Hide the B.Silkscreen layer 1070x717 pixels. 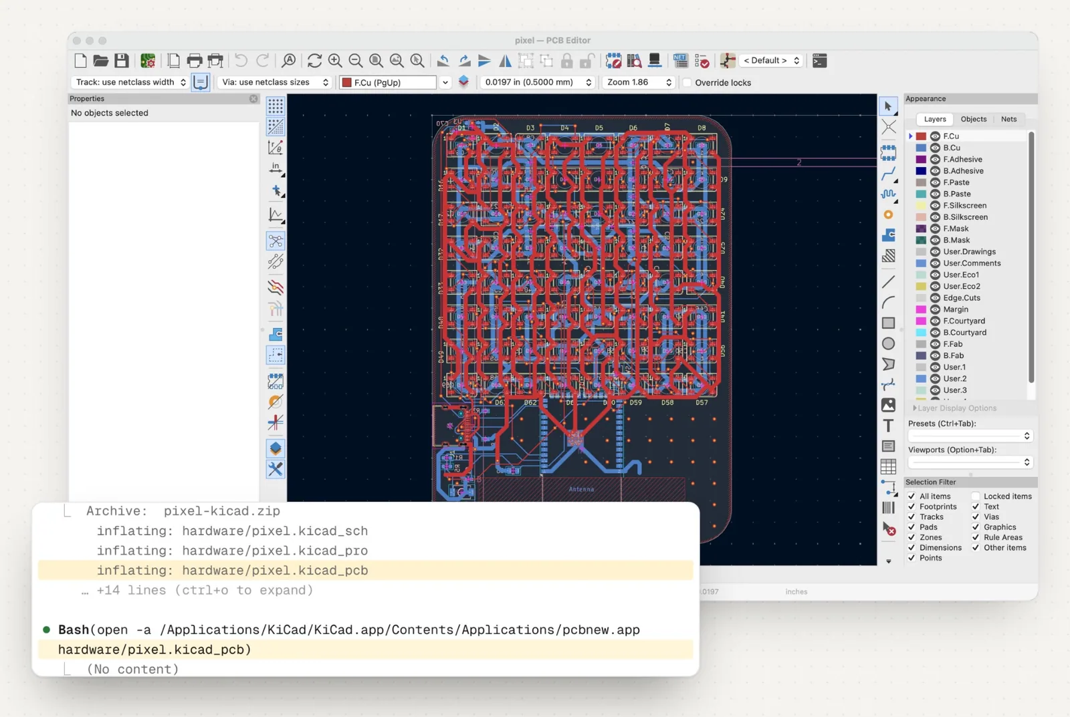coord(935,217)
